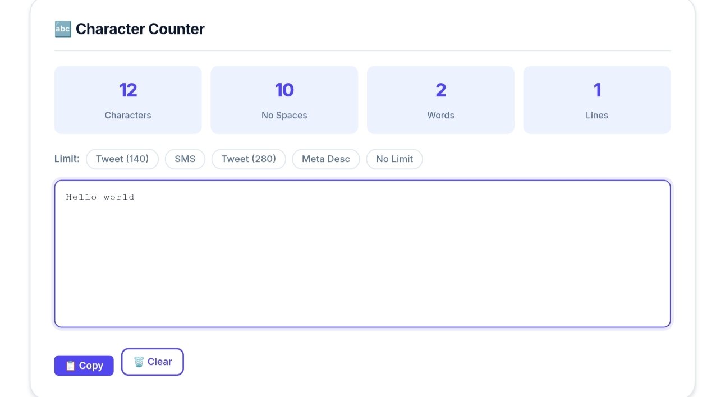Toggle the No Limit option
Screen dimensions: 707x397
point(394,159)
